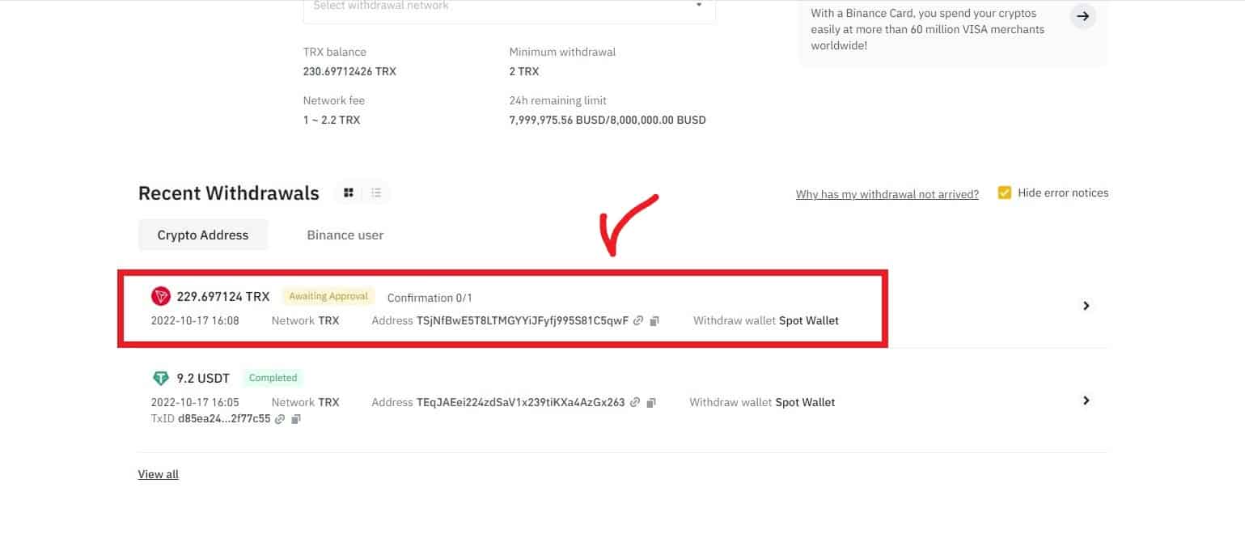Click the 9.2 USDT amount
The width and height of the screenshot is (1245, 538).
pos(203,379)
